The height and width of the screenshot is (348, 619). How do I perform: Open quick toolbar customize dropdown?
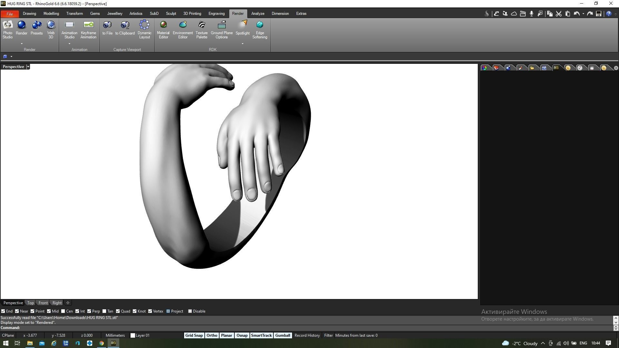[x=615, y=14]
